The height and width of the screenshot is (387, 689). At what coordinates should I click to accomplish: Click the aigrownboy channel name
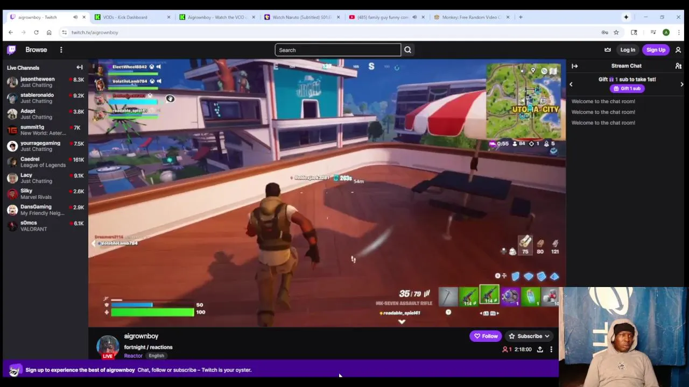(x=141, y=336)
